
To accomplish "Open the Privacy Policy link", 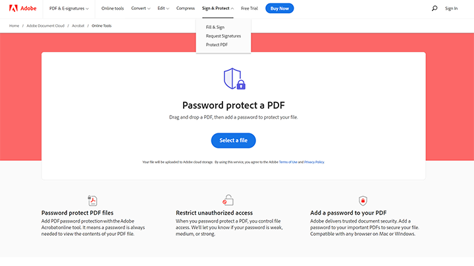I will point(314,162).
